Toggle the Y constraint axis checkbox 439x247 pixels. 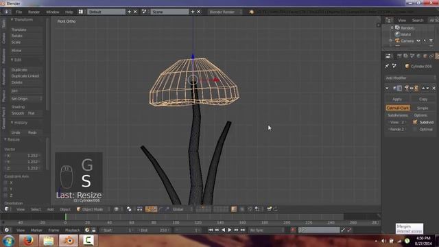(5, 189)
